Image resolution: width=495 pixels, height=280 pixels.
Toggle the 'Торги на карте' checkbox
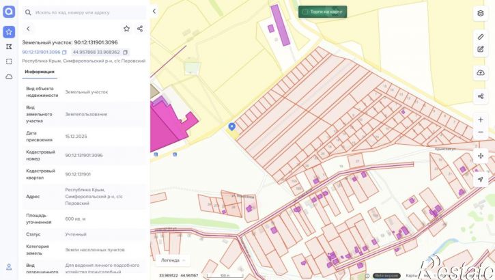[305, 12]
